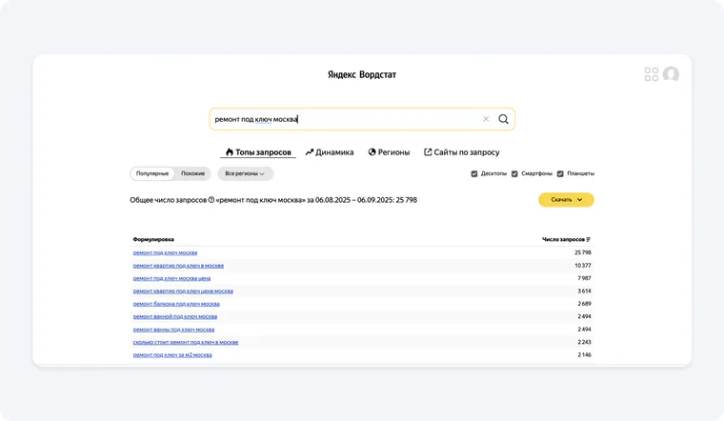Click the magnifying glass search icon

pos(503,119)
